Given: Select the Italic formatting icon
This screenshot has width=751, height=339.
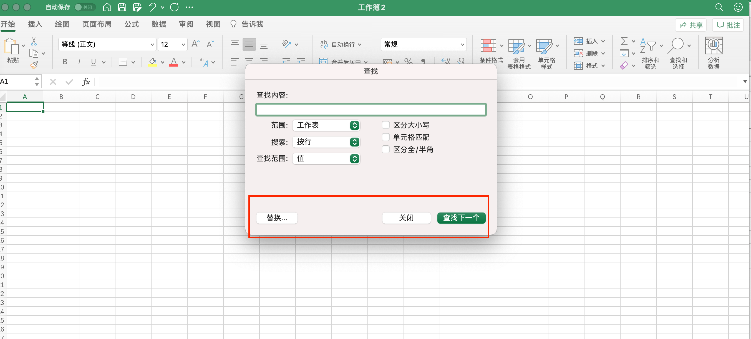Looking at the screenshot, I should pyautogui.click(x=79, y=62).
